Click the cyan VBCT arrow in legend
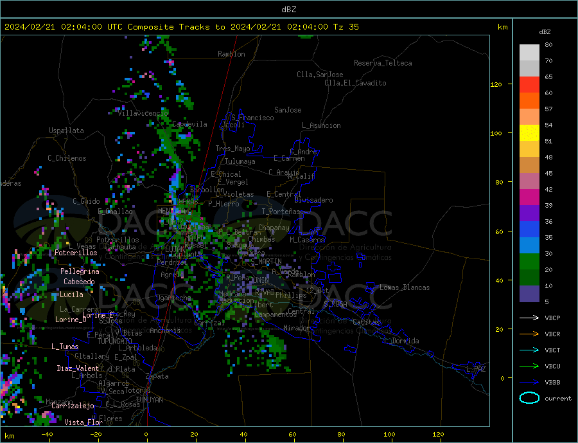 point(529,350)
